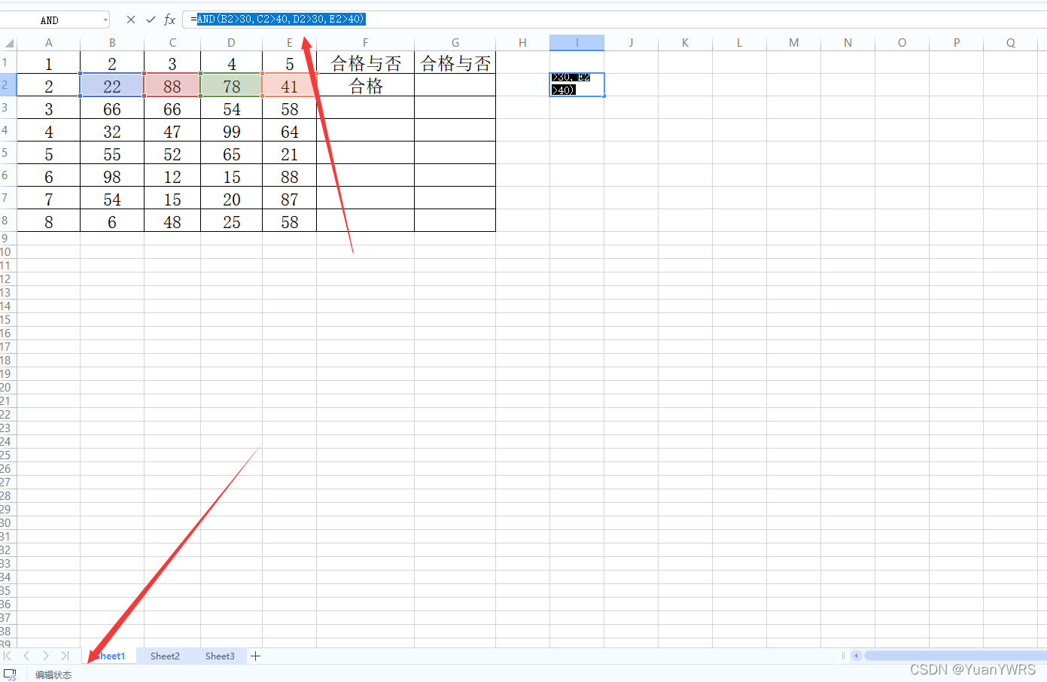The width and height of the screenshot is (1047, 682).
Task: Select row 2 header
Action: click(6, 85)
